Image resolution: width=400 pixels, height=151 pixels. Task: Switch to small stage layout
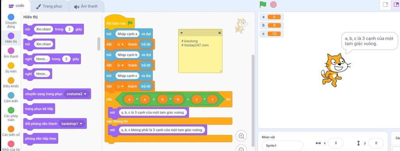pyautogui.click(x=386, y=5)
